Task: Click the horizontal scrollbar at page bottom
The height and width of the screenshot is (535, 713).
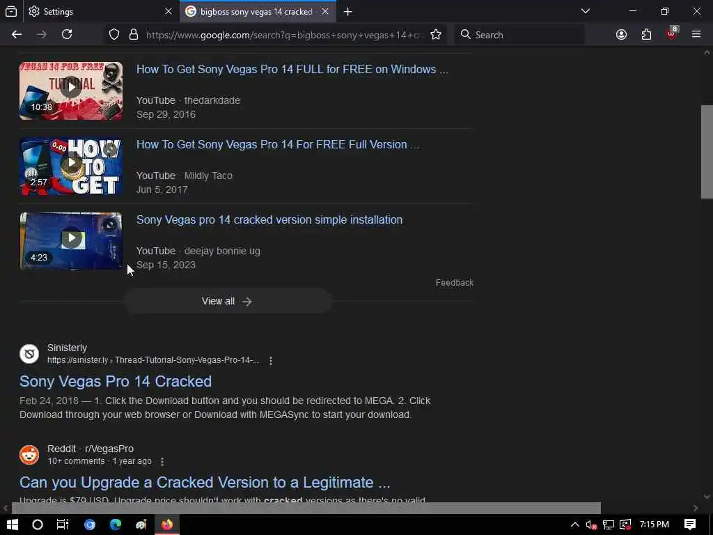Action: [306, 508]
